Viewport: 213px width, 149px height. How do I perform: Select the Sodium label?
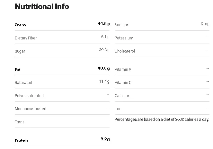point(121,25)
